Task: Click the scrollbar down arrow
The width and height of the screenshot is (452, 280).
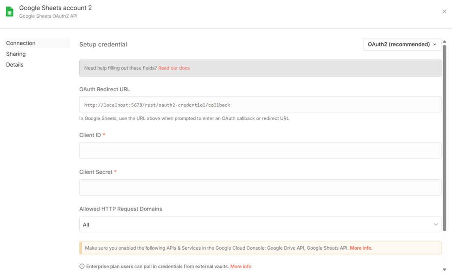Action: 444,269
